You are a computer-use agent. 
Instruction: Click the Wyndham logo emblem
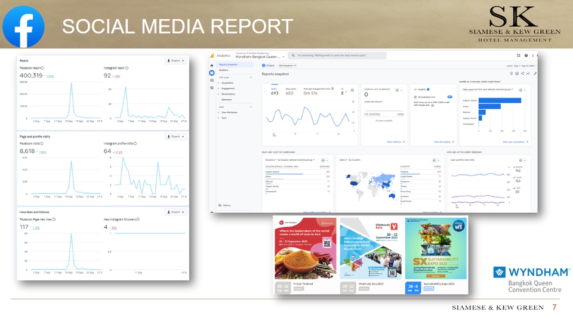pyautogui.click(x=499, y=272)
